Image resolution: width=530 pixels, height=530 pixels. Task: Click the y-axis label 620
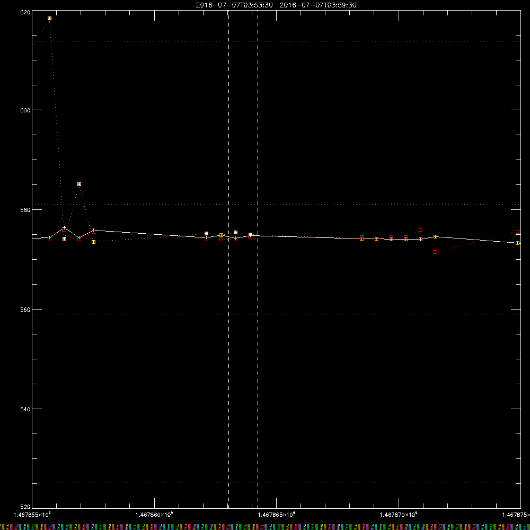click(x=25, y=12)
